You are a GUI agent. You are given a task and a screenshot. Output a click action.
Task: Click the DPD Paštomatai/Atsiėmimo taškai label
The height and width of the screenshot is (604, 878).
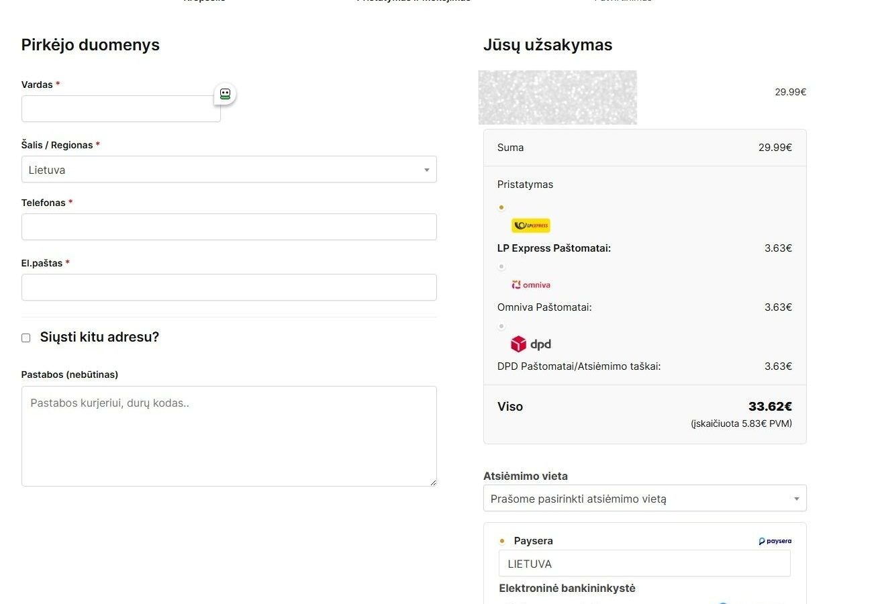pyautogui.click(x=579, y=366)
